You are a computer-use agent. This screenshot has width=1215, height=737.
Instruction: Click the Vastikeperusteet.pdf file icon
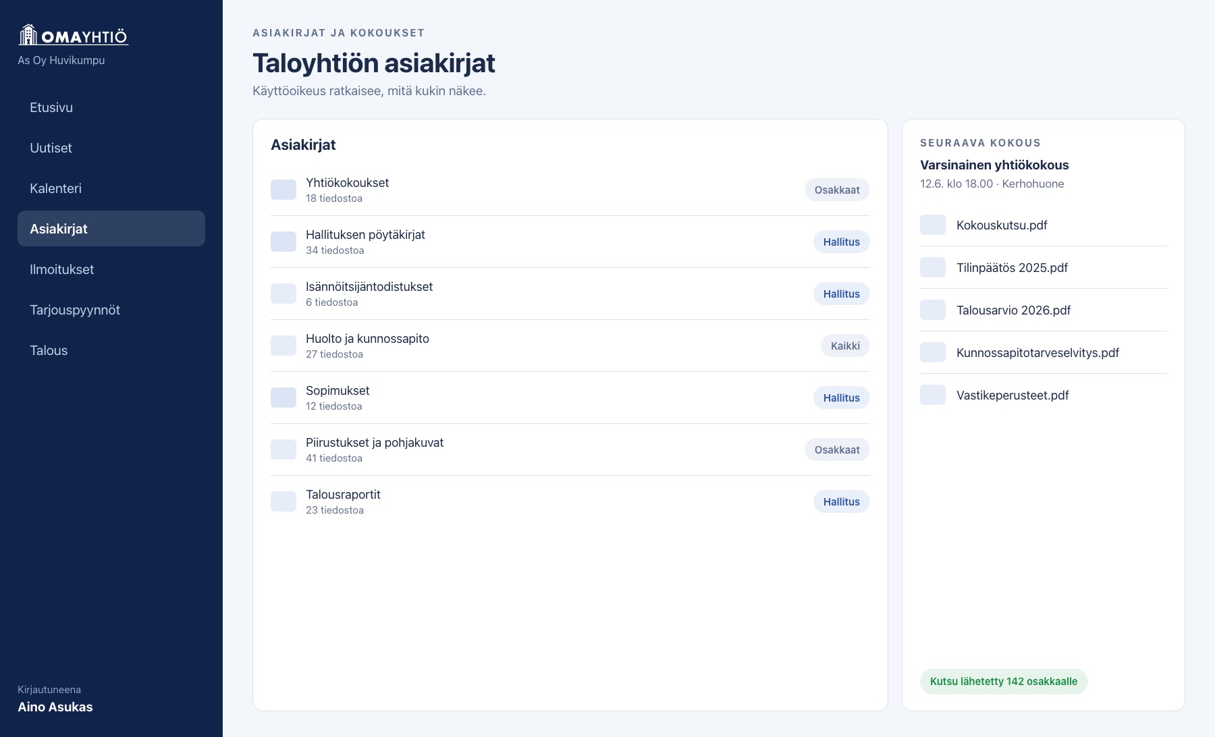[933, 395]
